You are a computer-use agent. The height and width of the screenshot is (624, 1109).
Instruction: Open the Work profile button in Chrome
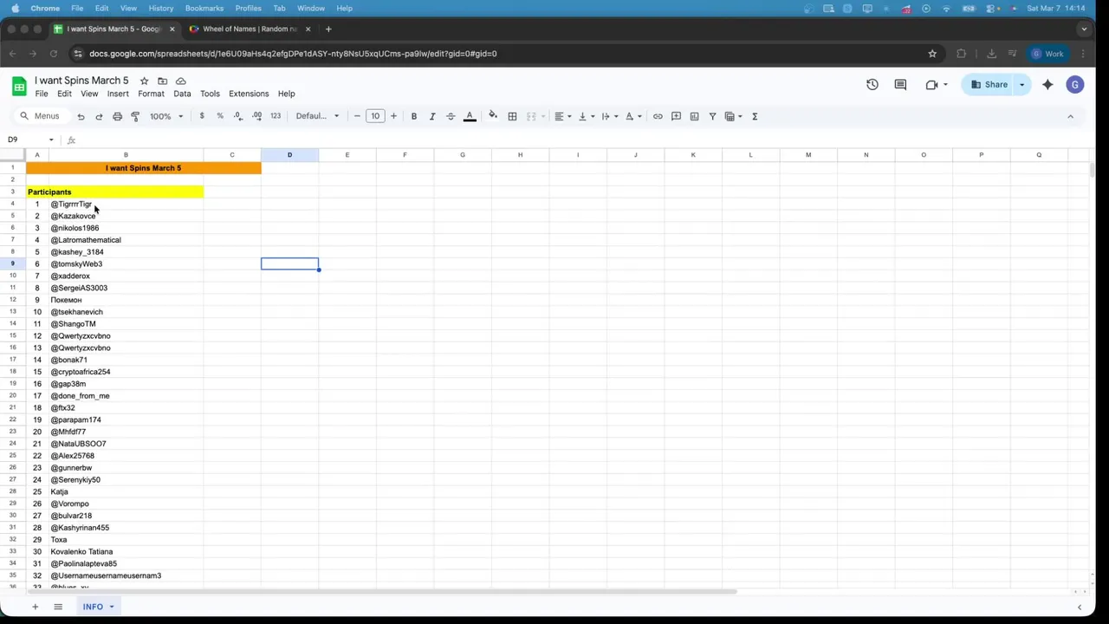point(1047,54)
